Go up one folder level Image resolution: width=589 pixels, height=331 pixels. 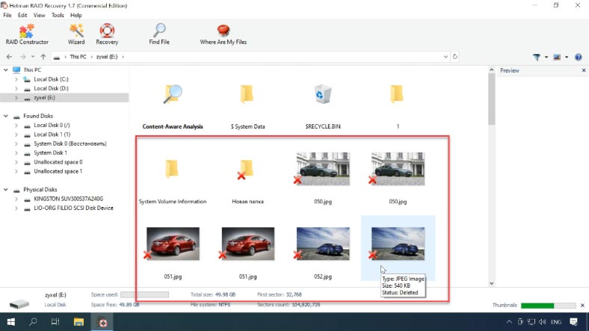point(43,57)
